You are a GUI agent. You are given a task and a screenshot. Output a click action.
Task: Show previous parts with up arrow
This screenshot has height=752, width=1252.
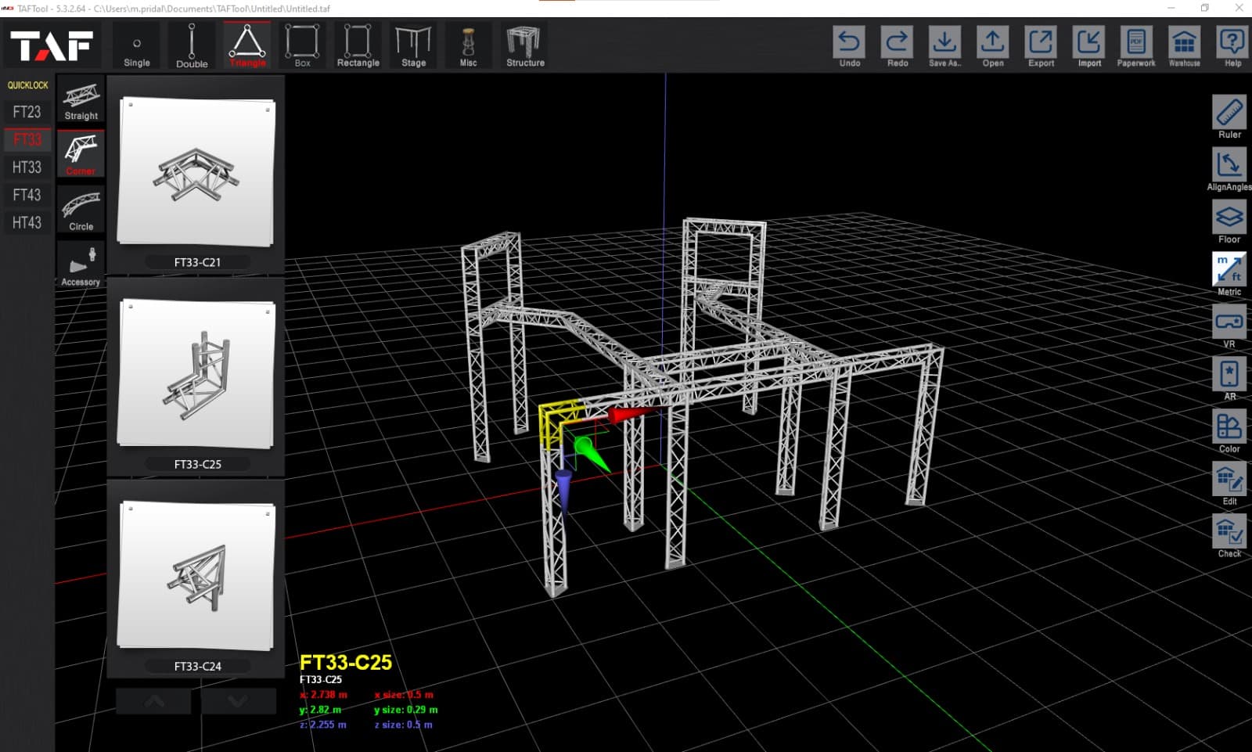point(154,701)
